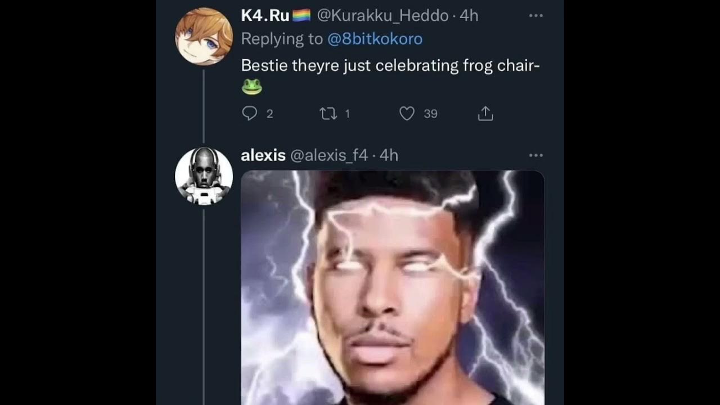Open K4.Ru's anime avatar profile picture

click(204, 37)
